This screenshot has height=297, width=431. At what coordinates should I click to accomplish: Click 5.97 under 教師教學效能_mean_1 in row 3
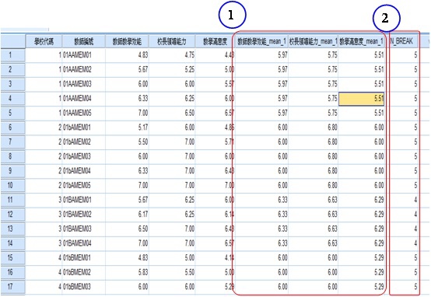coord(261,84)
